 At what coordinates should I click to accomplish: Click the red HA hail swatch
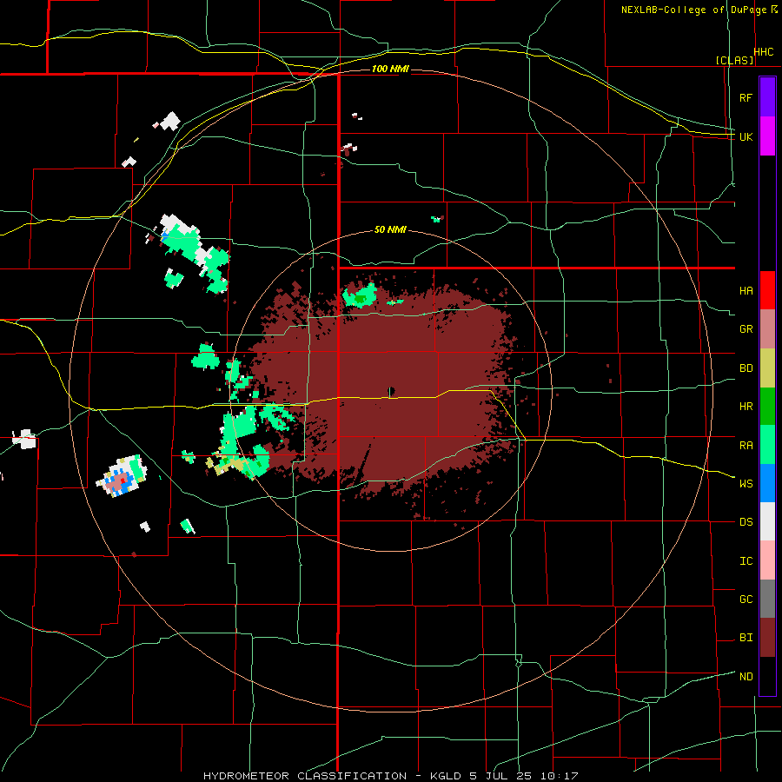[x=767, y=290]
